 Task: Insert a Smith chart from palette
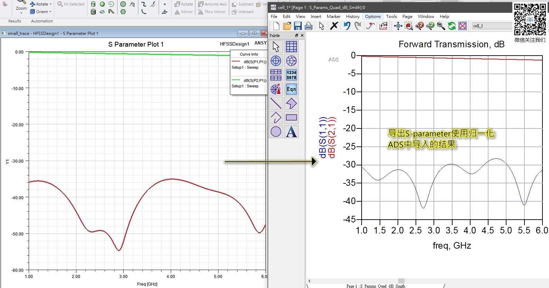pyautogui.click(x=291, y=61)
